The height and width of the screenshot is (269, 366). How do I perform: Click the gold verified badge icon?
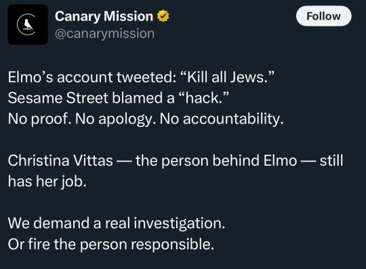(x=163, y=16)
